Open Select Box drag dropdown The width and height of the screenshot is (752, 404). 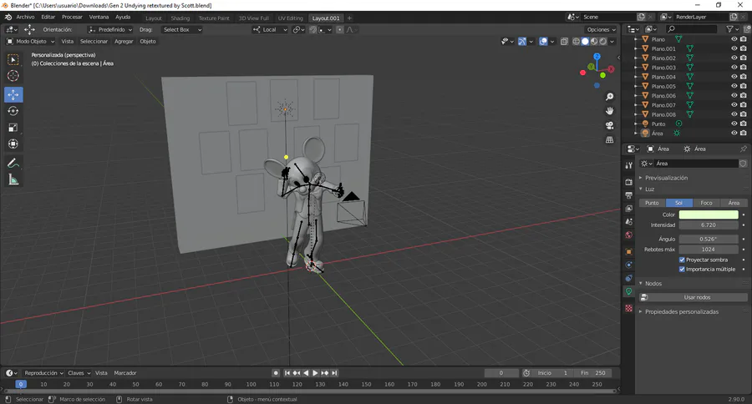pos(182,30)
